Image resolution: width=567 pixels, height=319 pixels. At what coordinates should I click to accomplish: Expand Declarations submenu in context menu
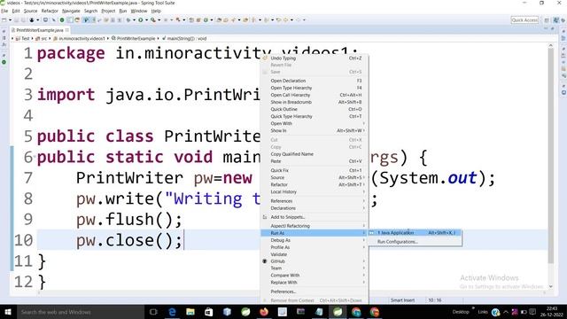[x=315, y=208]
